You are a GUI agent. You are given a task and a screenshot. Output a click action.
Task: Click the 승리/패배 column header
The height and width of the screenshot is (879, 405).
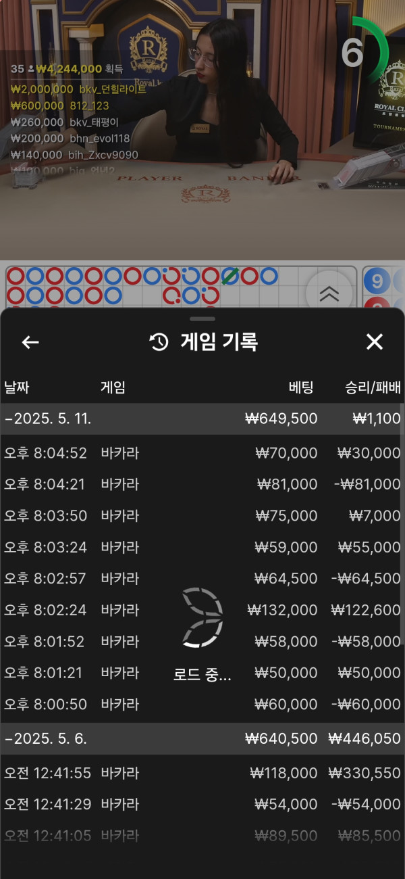373,387
